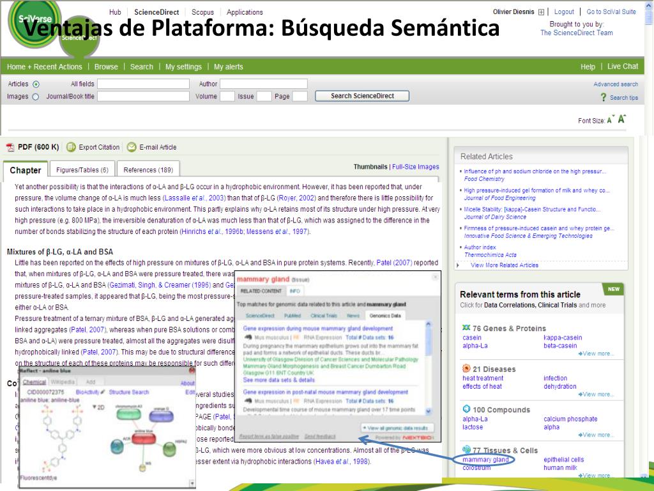The width and height of the screenshot is (654, 491).
Task: Click the plus icon beside Olivier Diesnis
Action: point(541,12)
